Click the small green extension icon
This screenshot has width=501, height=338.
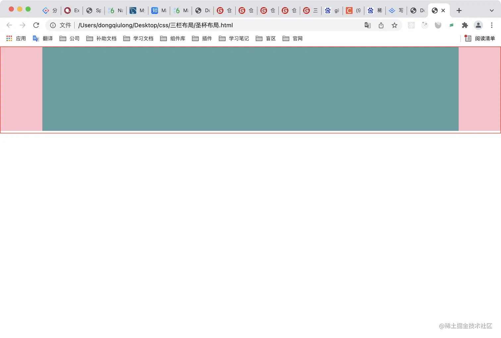(451, 25)
